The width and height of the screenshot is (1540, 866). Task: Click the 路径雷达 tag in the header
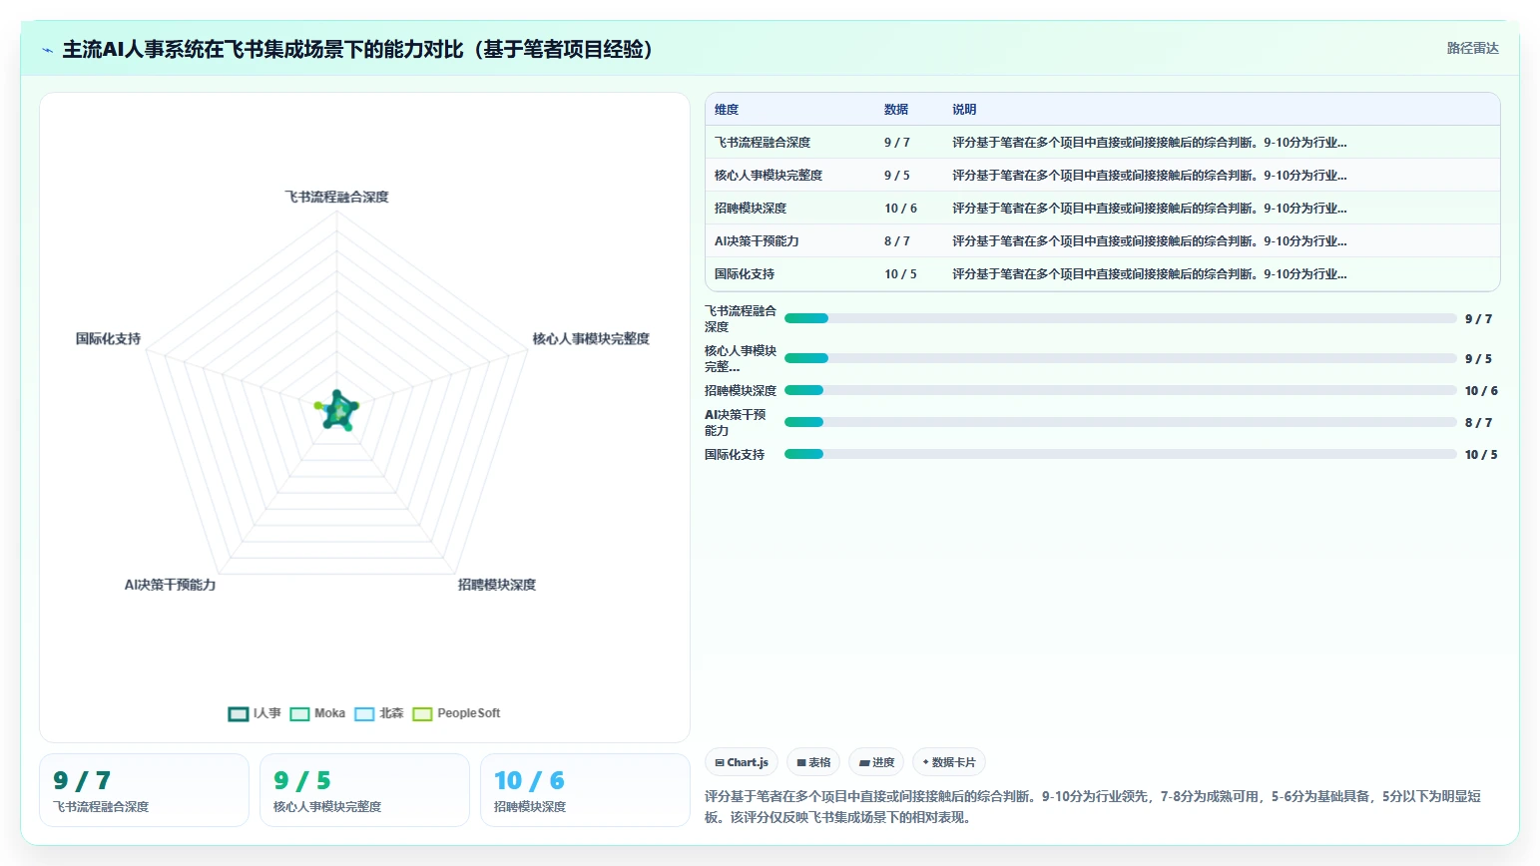[1473, 48]
